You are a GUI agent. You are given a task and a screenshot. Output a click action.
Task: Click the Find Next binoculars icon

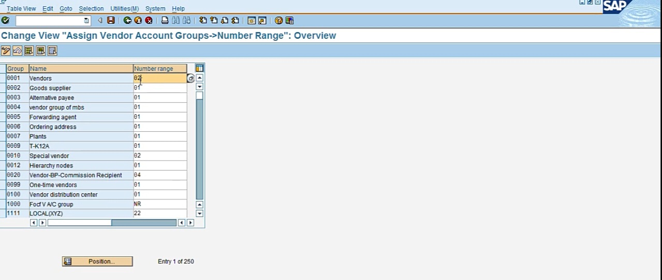pos(187,21)
